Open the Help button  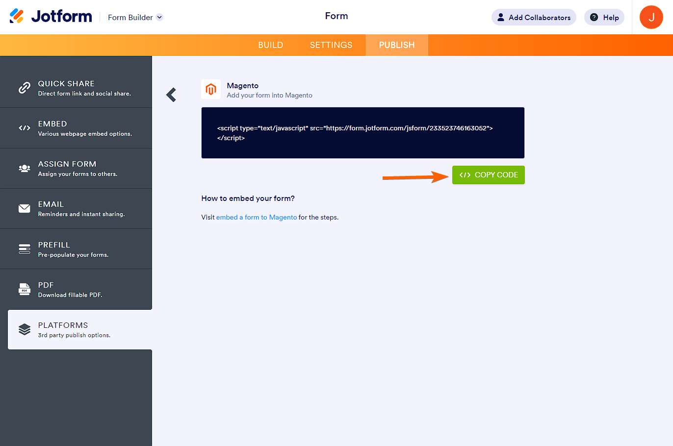[x=604, y=17]
